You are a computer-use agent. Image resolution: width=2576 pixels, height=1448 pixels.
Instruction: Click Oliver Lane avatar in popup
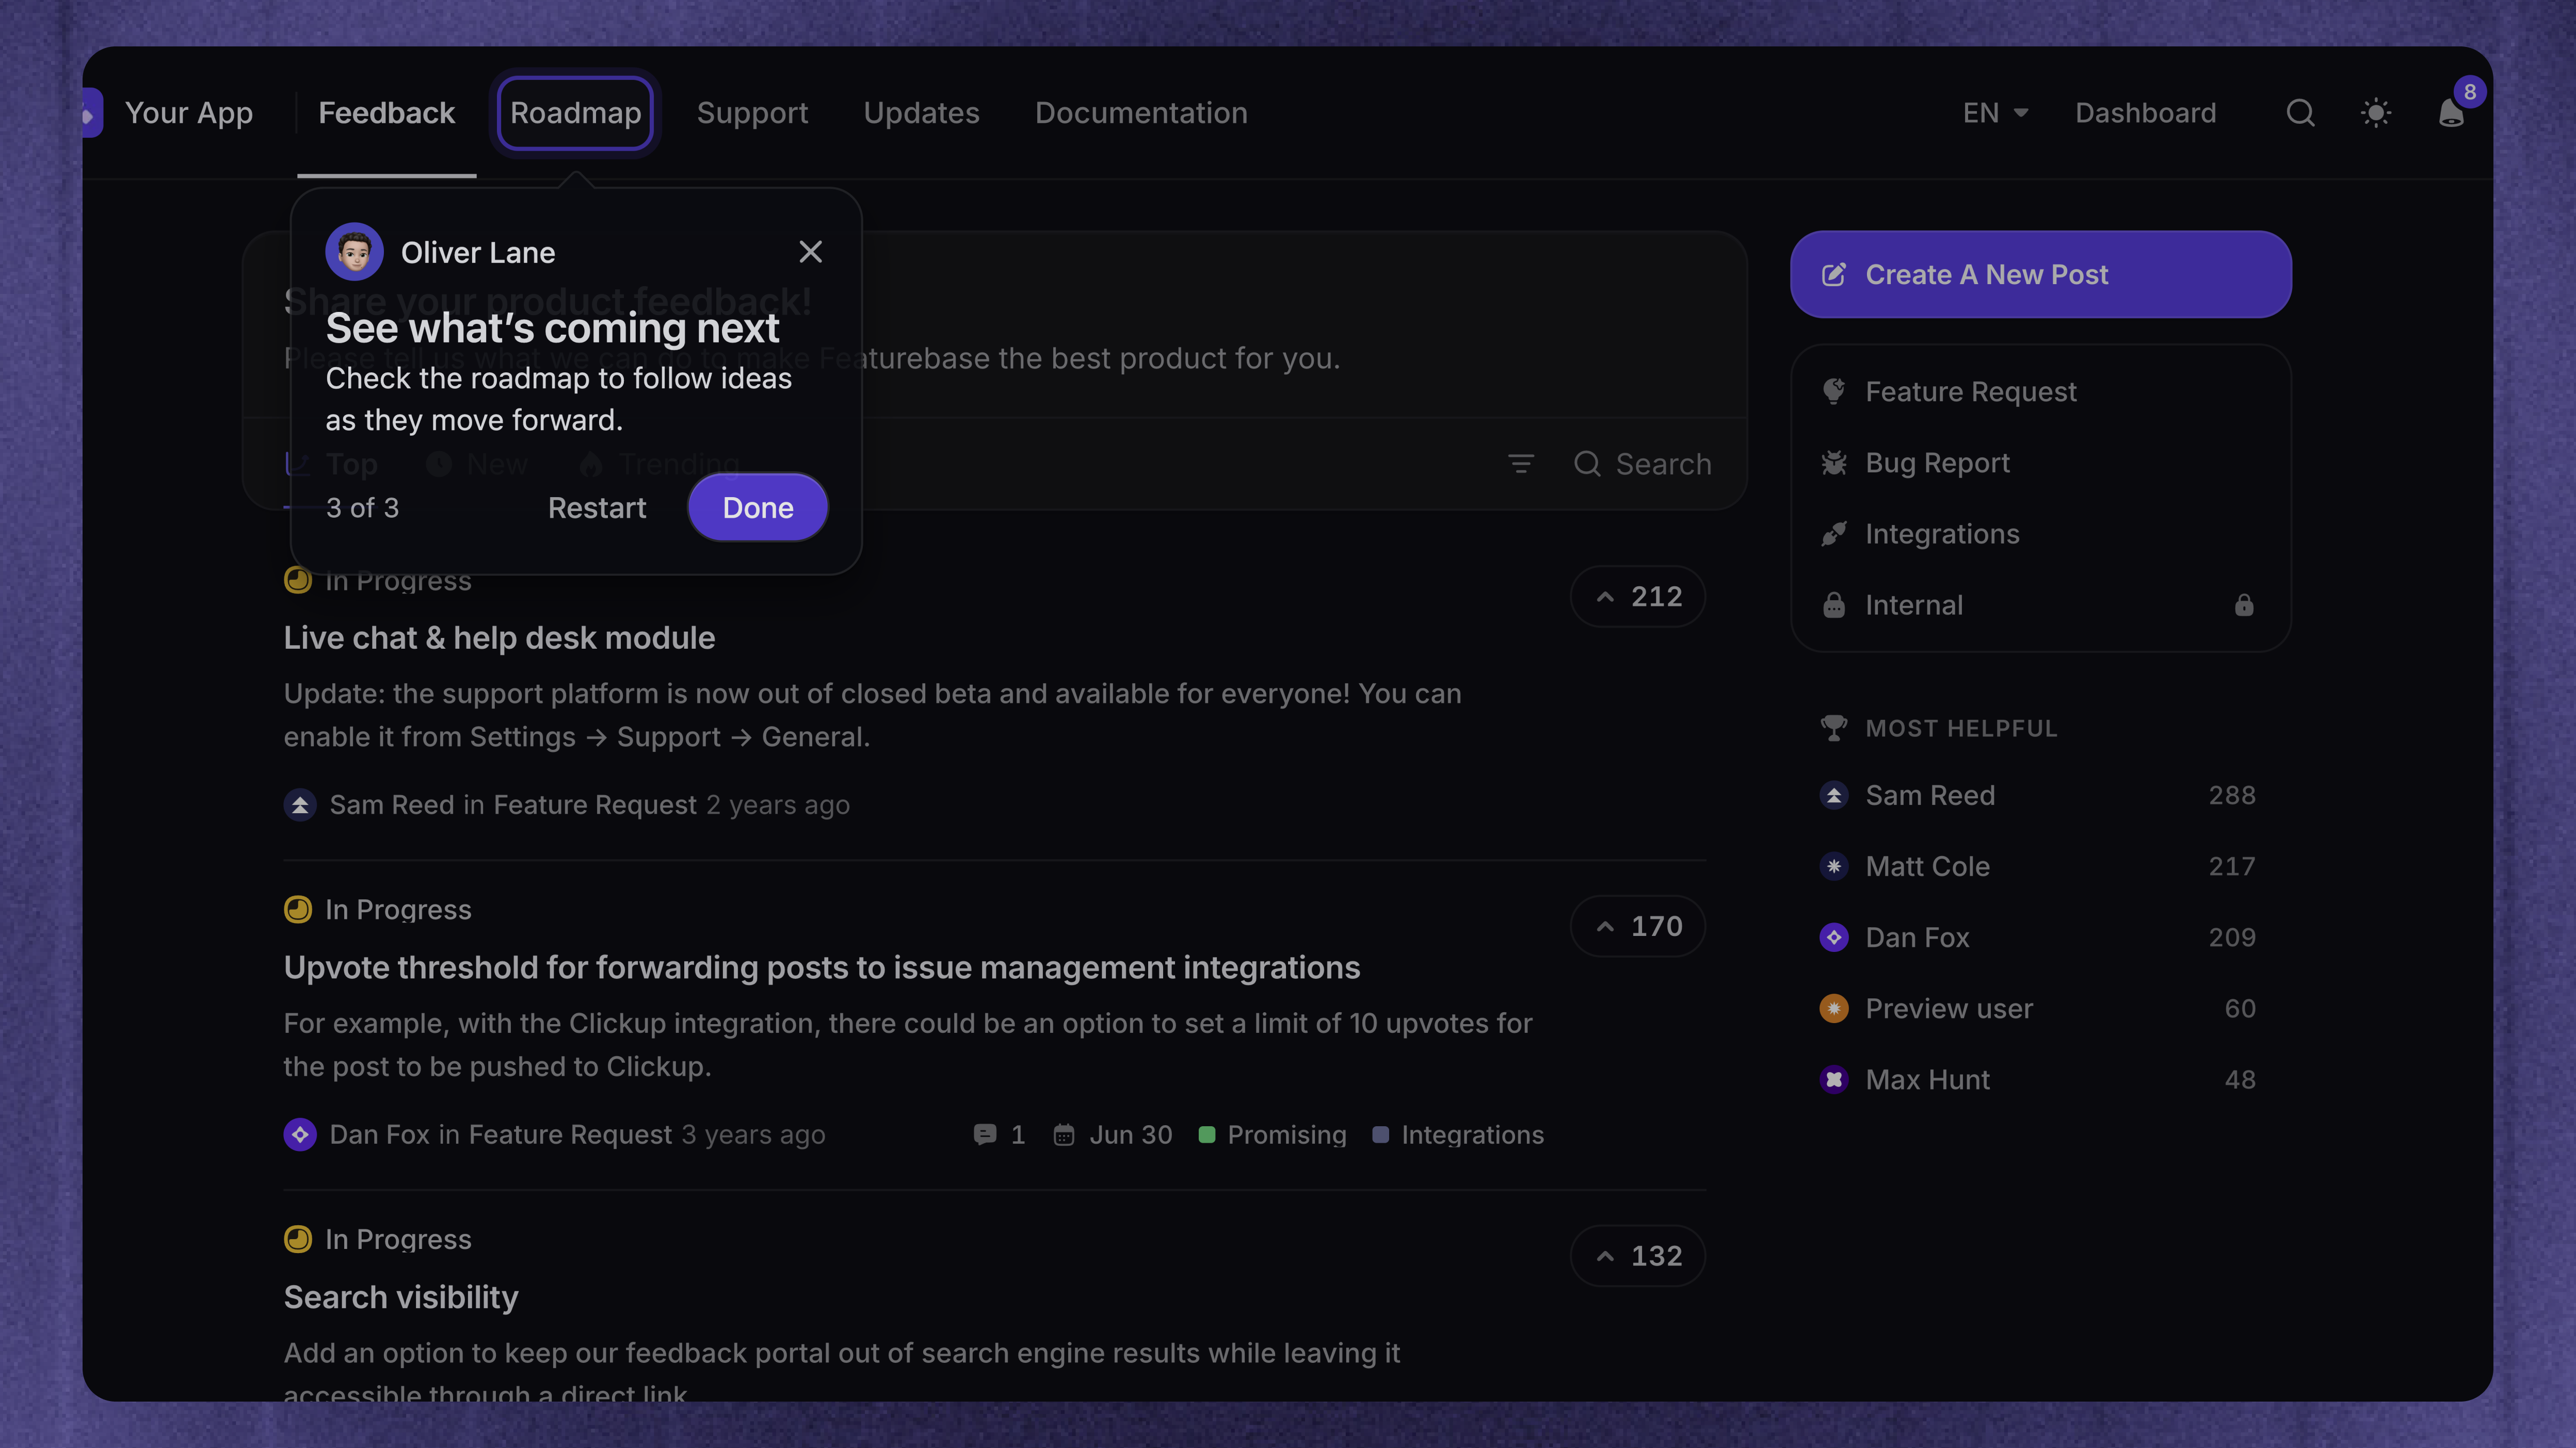point(354,252)
